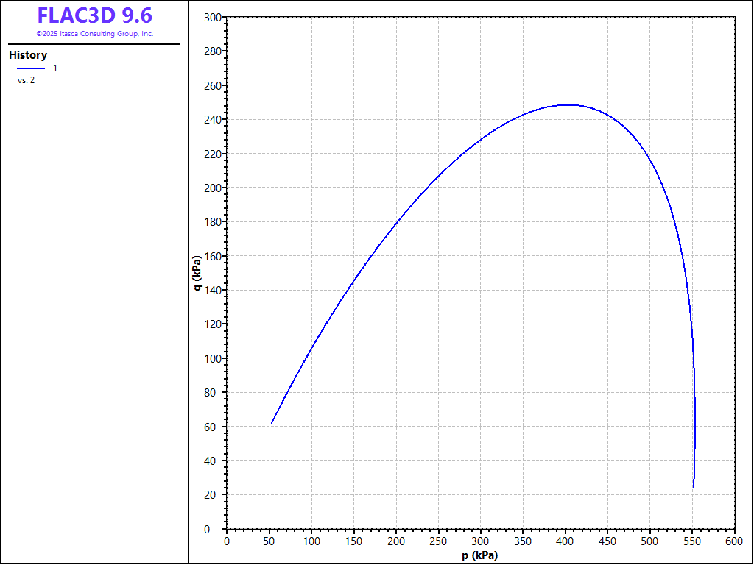This screenshot has width=754, height=565.
Task: Click the FLAC3D 9.6 title text
Action: pyautogui.click(x=94, y=15)
